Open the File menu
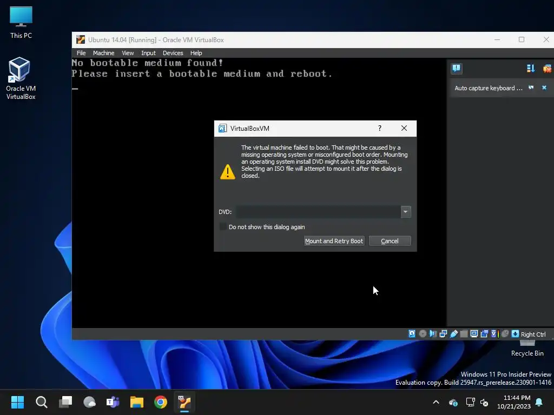Viewport: 554px width, 415px height. 81,53
